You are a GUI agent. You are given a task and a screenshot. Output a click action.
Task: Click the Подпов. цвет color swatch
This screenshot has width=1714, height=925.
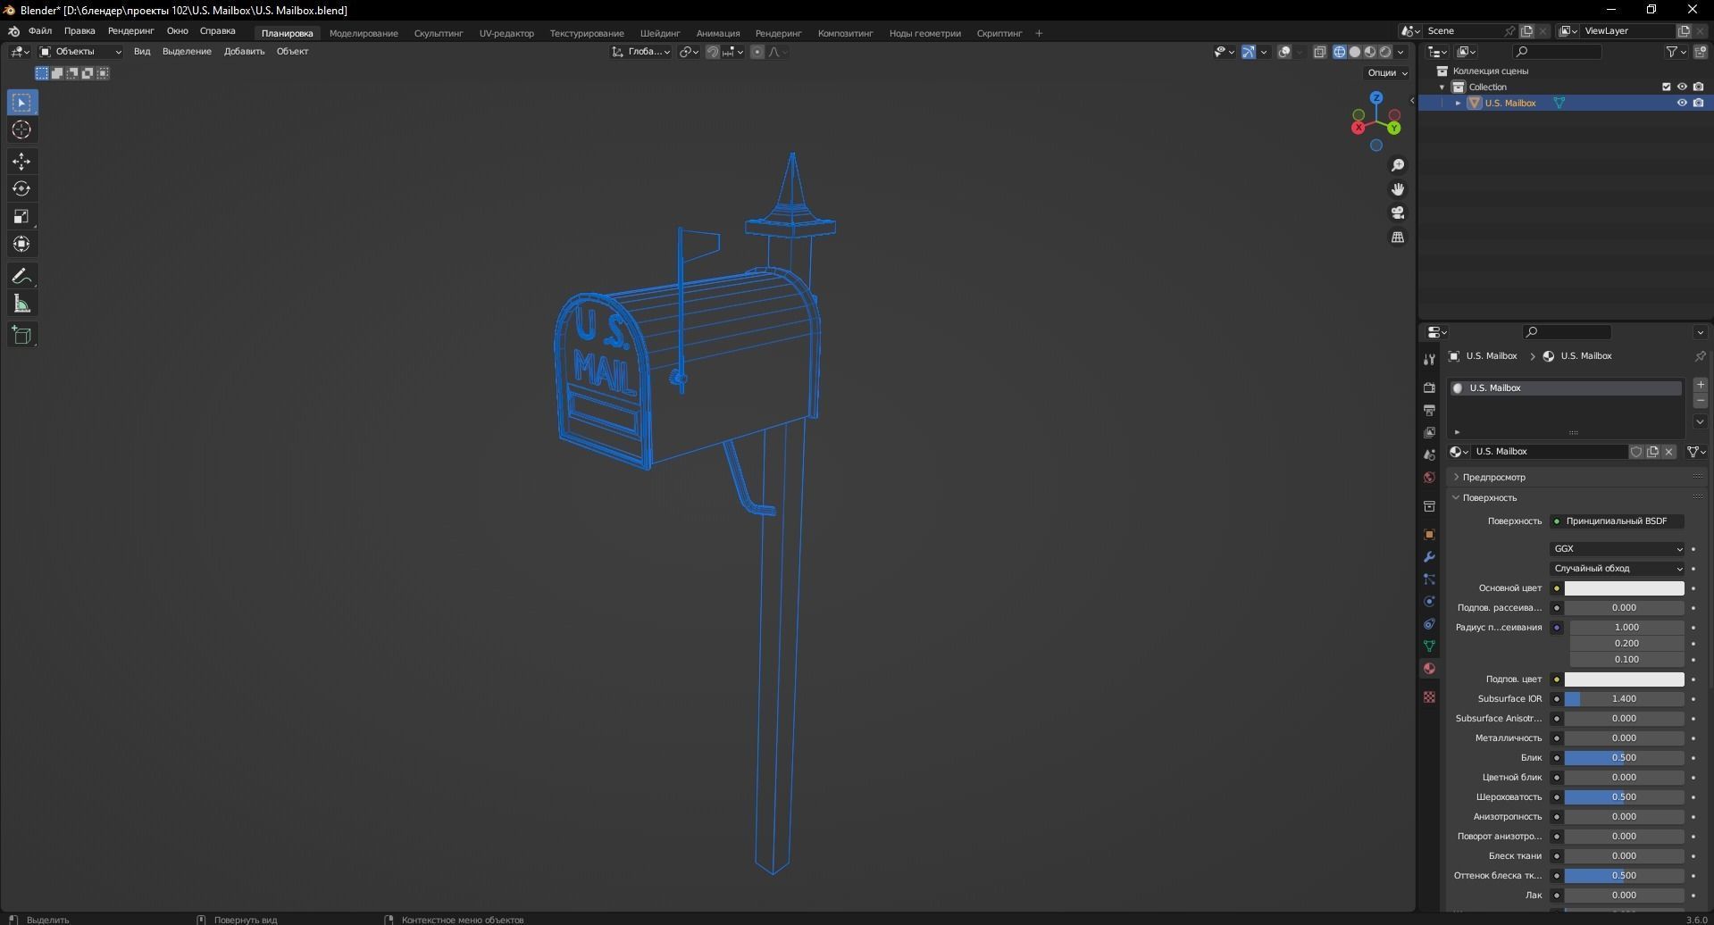[1624, 679]
